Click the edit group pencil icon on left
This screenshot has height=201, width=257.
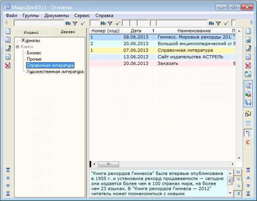pyautogui.click(x=8, y=48)
